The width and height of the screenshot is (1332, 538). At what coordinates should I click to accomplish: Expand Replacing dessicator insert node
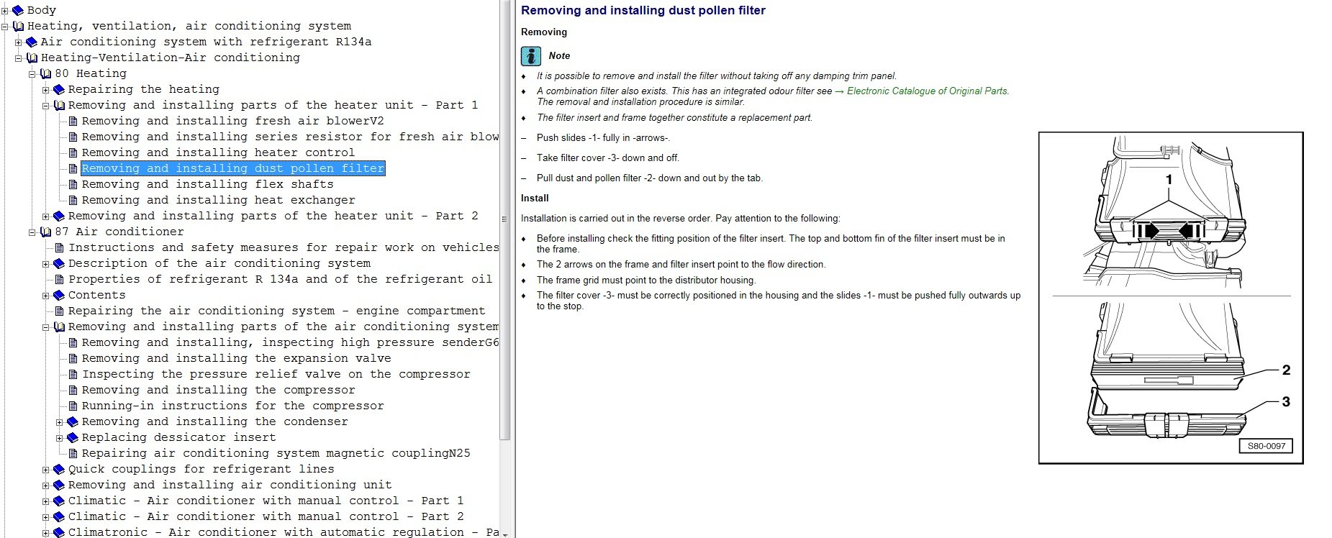point(60,438)
